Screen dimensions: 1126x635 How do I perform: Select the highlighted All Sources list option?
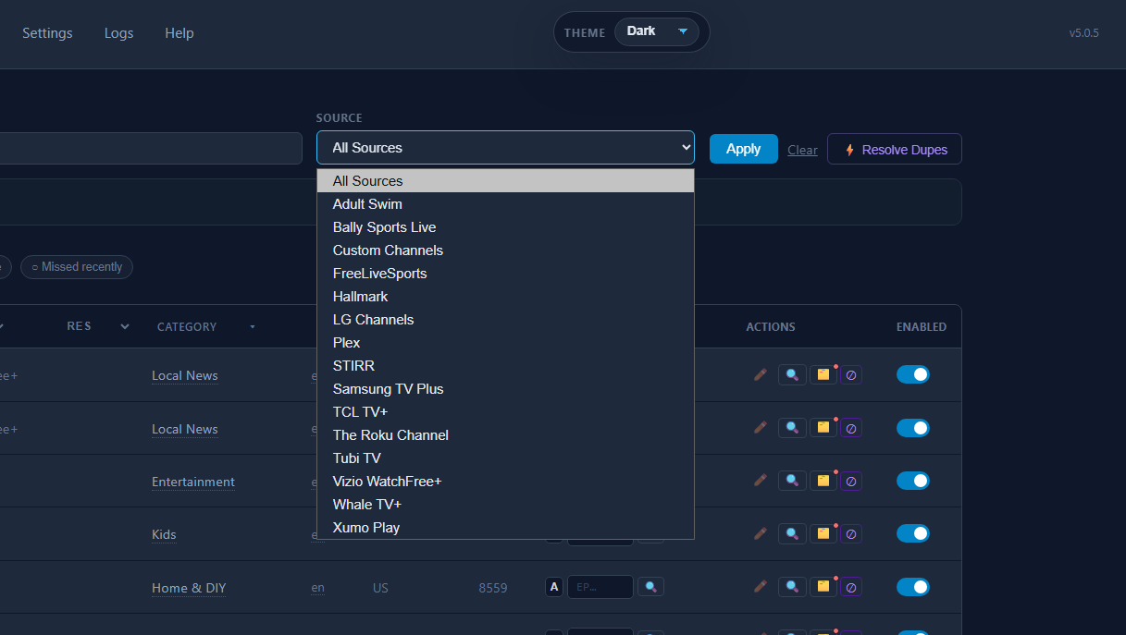tap(505, 181)
